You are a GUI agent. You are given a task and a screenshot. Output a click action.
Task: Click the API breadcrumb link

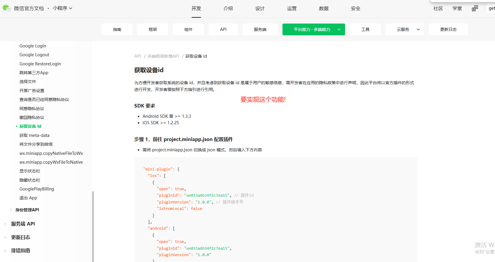138,56
